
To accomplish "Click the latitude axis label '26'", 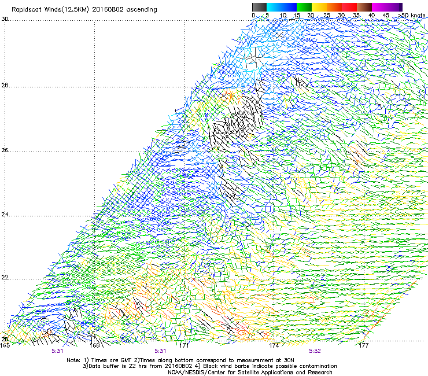I will pyautogui.click(x=5, y=150).
